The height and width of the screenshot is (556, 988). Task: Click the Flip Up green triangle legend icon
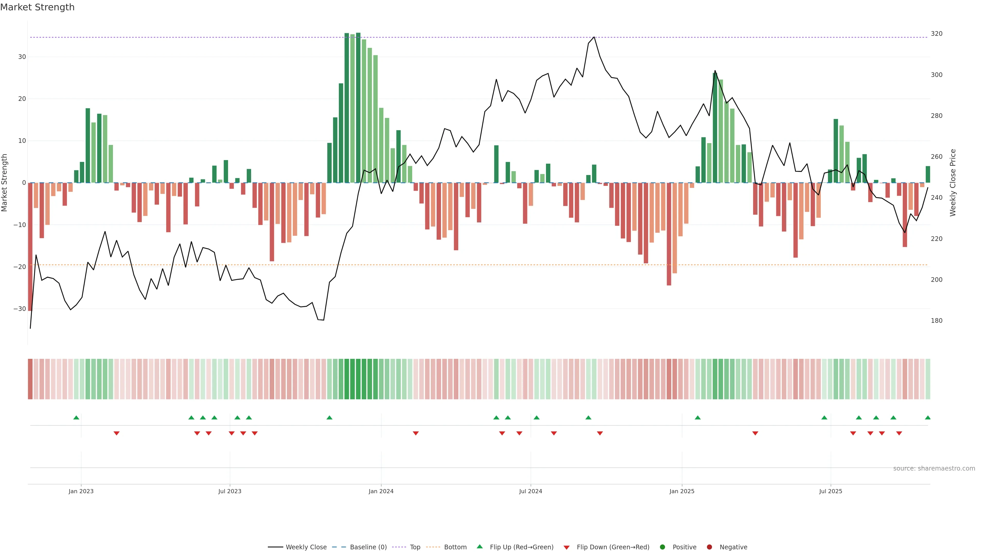point(479,546)
